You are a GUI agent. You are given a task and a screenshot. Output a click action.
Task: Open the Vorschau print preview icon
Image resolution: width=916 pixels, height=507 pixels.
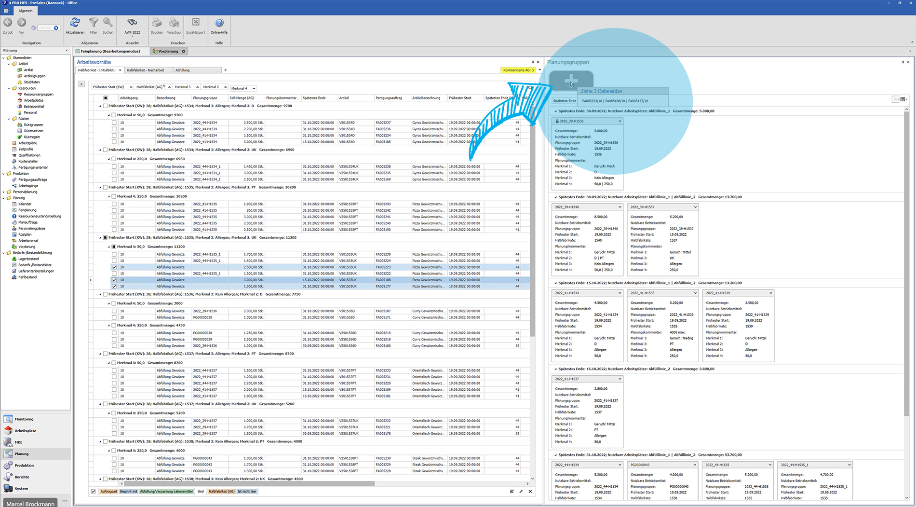tap(174, 23)
